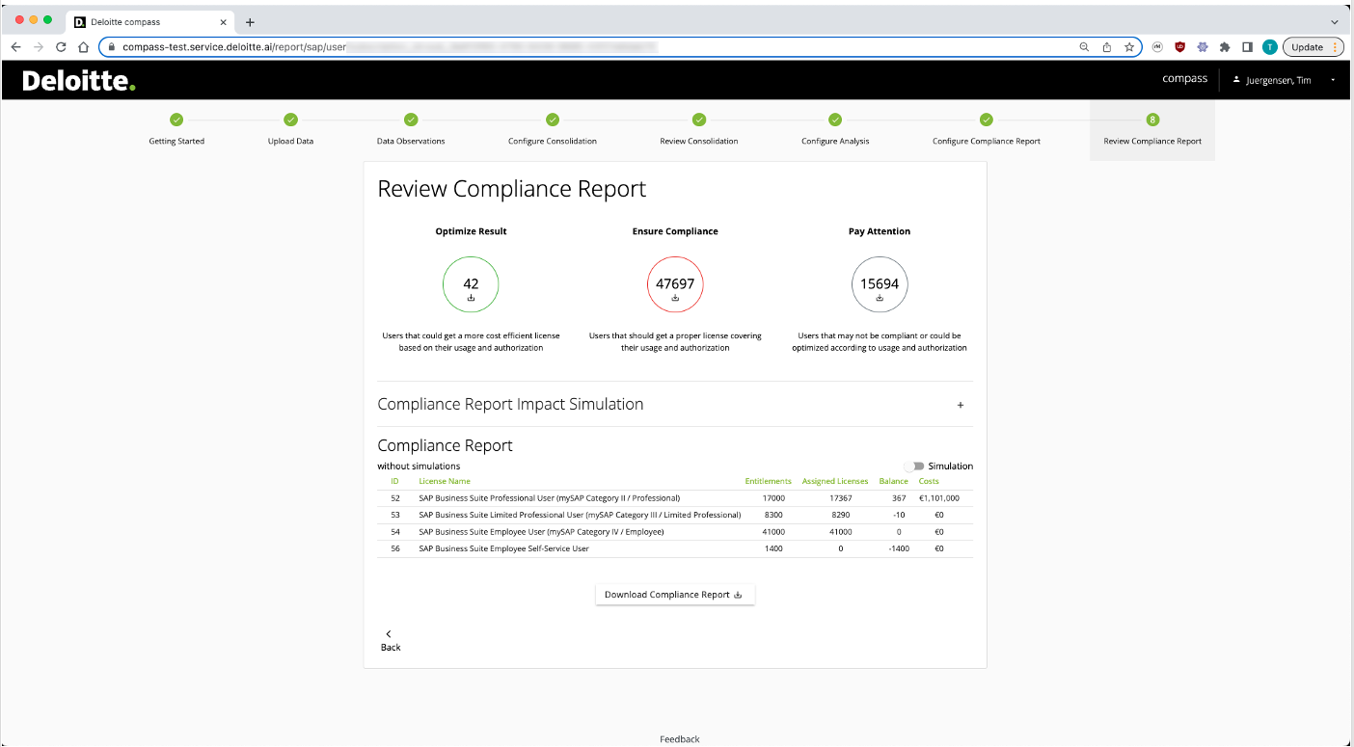The height and width of the screenshot is (747, 1354).
Task: Click the Review Compliance Report step 8 badge
Action: pos(1152,120)
